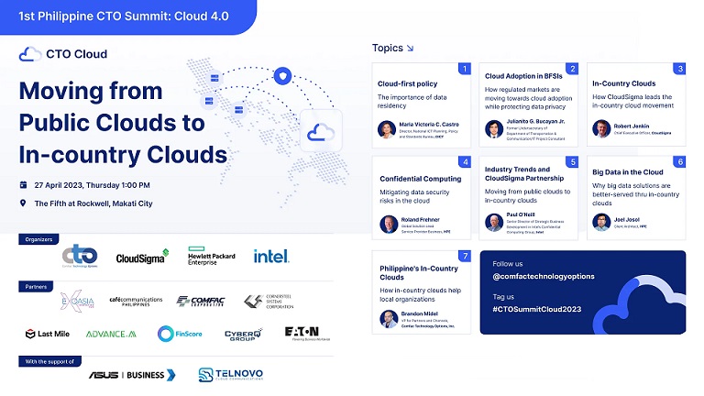This screenshot has width=704, height=396.
Task: Select the Organizers label tab
Action: [x=38, y=239]
